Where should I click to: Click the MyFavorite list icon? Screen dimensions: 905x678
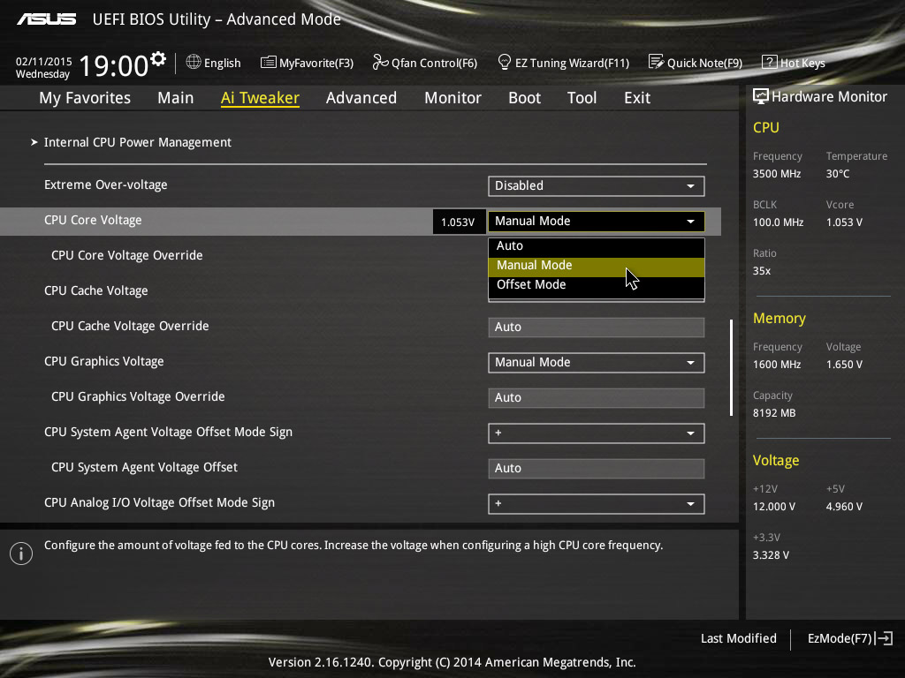(269, 63)
